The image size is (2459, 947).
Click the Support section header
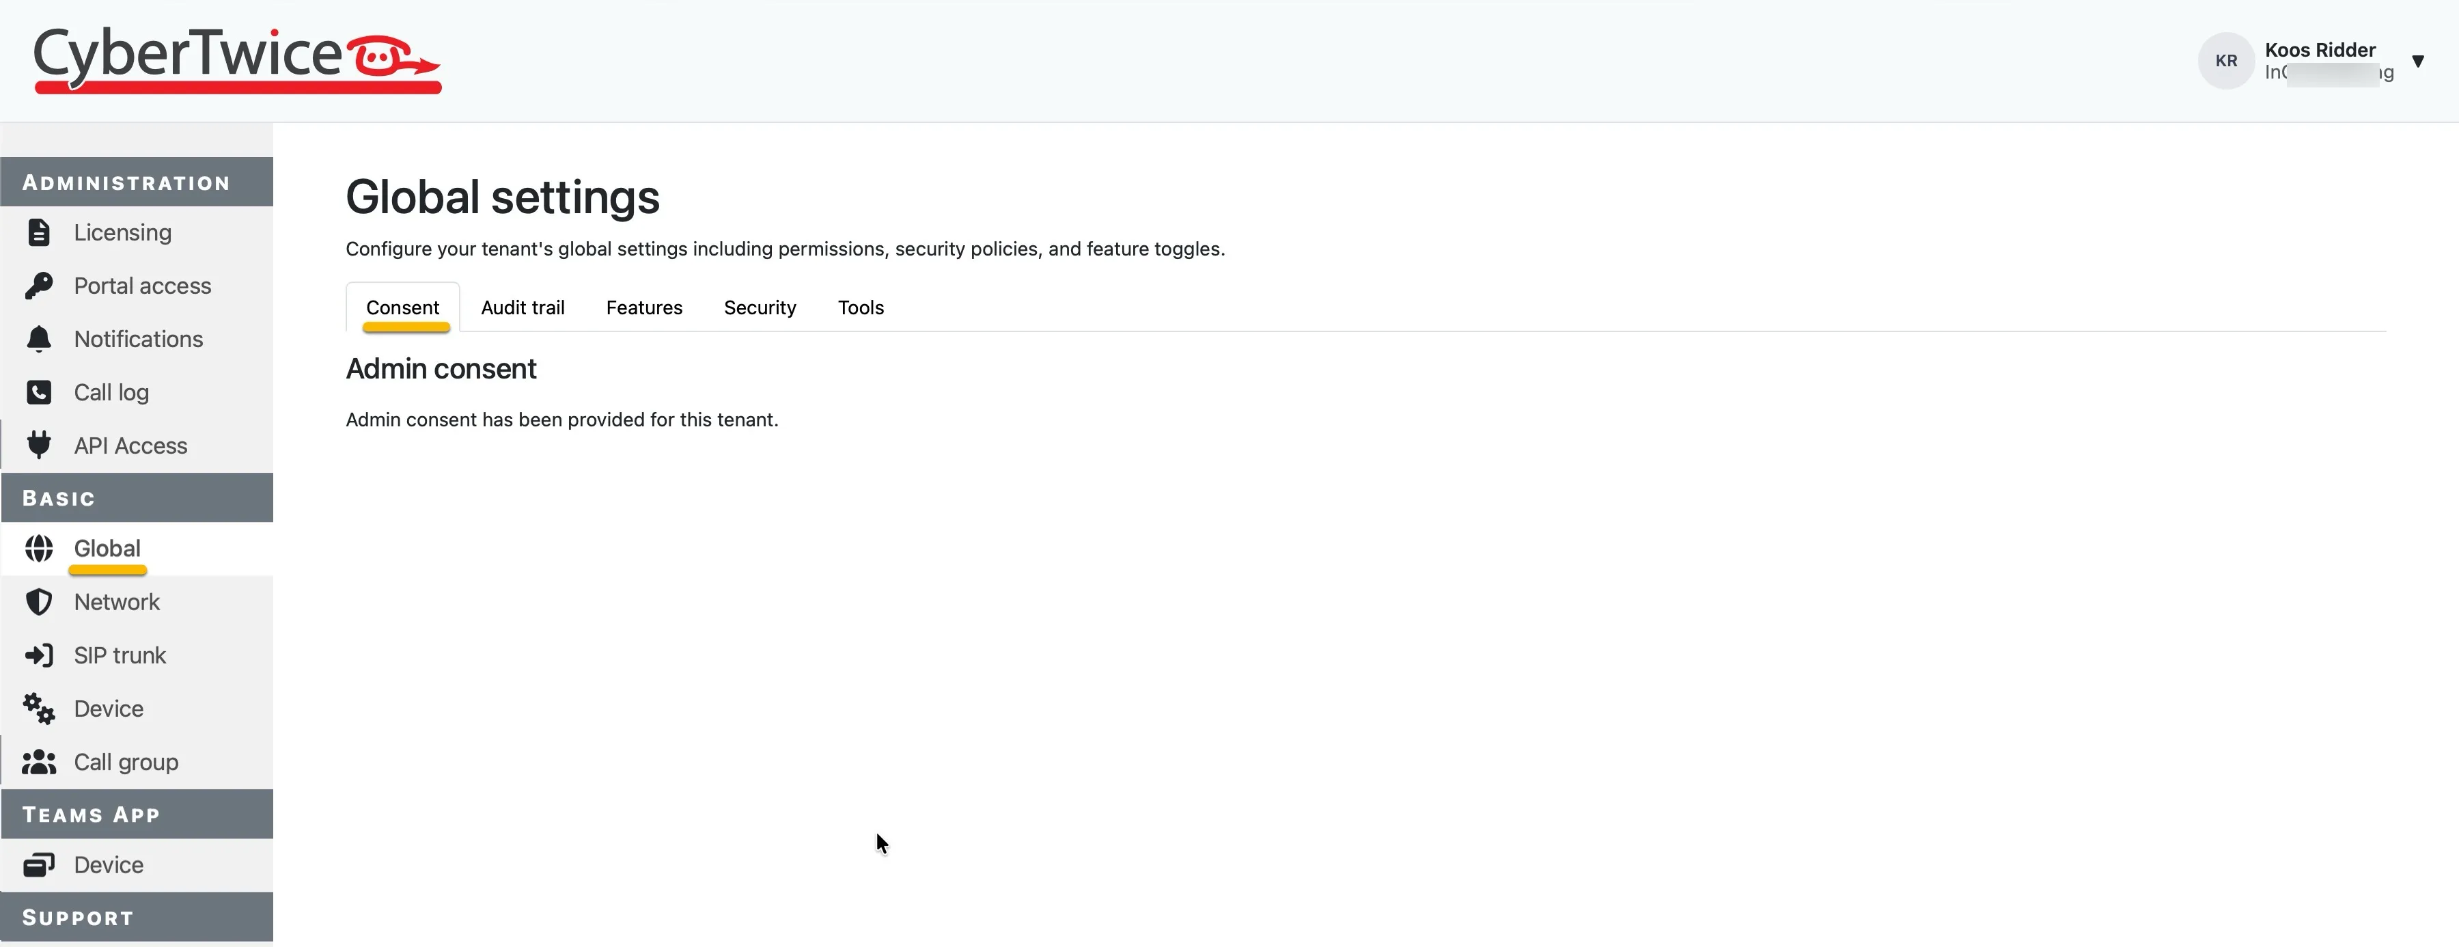137,918
